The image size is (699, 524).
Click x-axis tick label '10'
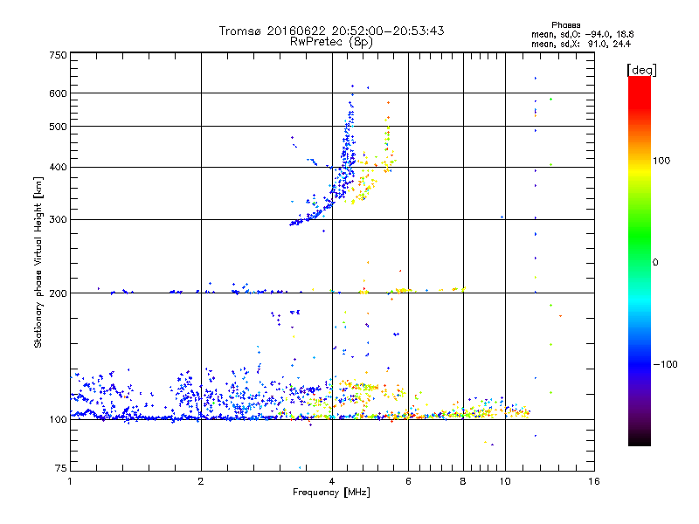click(505, 481)
